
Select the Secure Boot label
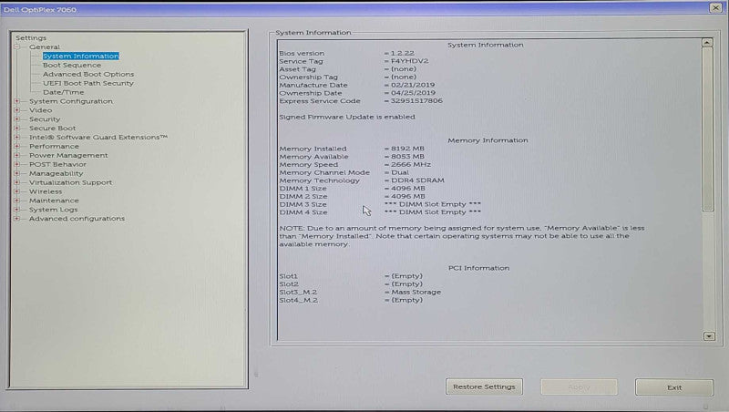point(52,128)
